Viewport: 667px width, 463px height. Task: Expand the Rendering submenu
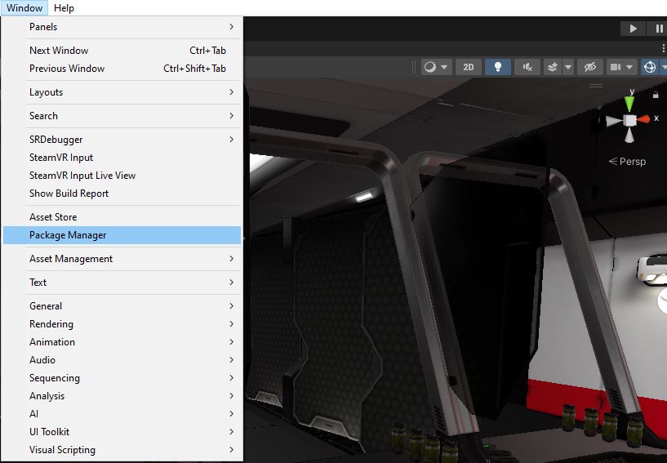pyautogui.click(x=122, y=324)
